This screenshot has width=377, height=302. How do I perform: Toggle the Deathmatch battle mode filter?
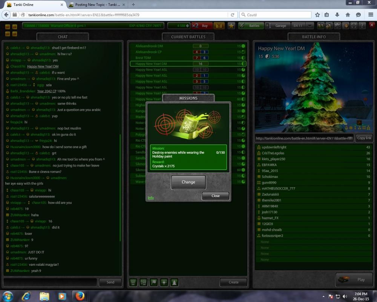pyautogui.click(x=133, y=282)
